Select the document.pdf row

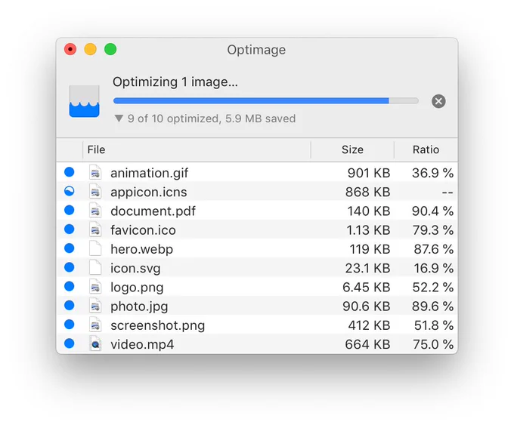[x=257, y=211]
